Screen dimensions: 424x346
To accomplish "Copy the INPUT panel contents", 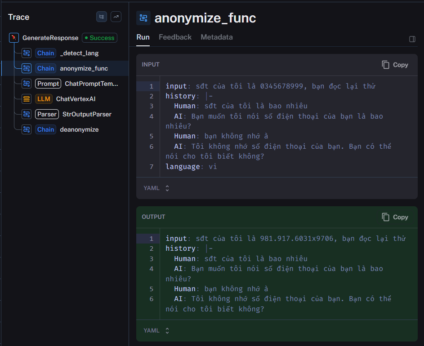I will [394, 64].
